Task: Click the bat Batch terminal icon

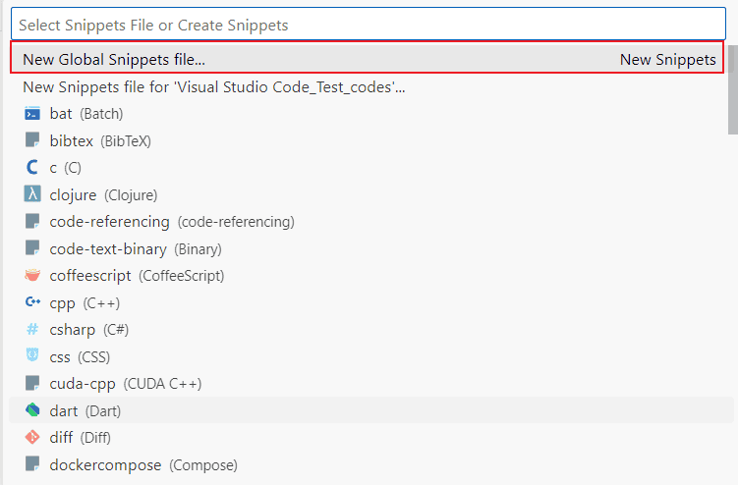Action: (x=32, y=114)
